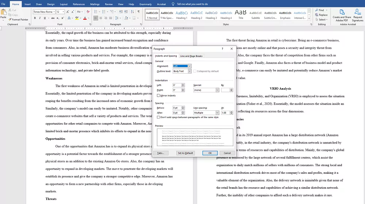365x204 pixels.
Task: Click the Format Painter tool
Action: 18,20
